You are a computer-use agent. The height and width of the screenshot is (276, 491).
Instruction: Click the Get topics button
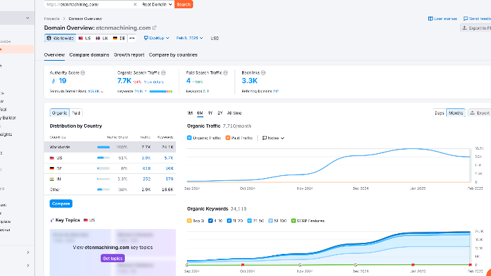[x=112, y=259]
